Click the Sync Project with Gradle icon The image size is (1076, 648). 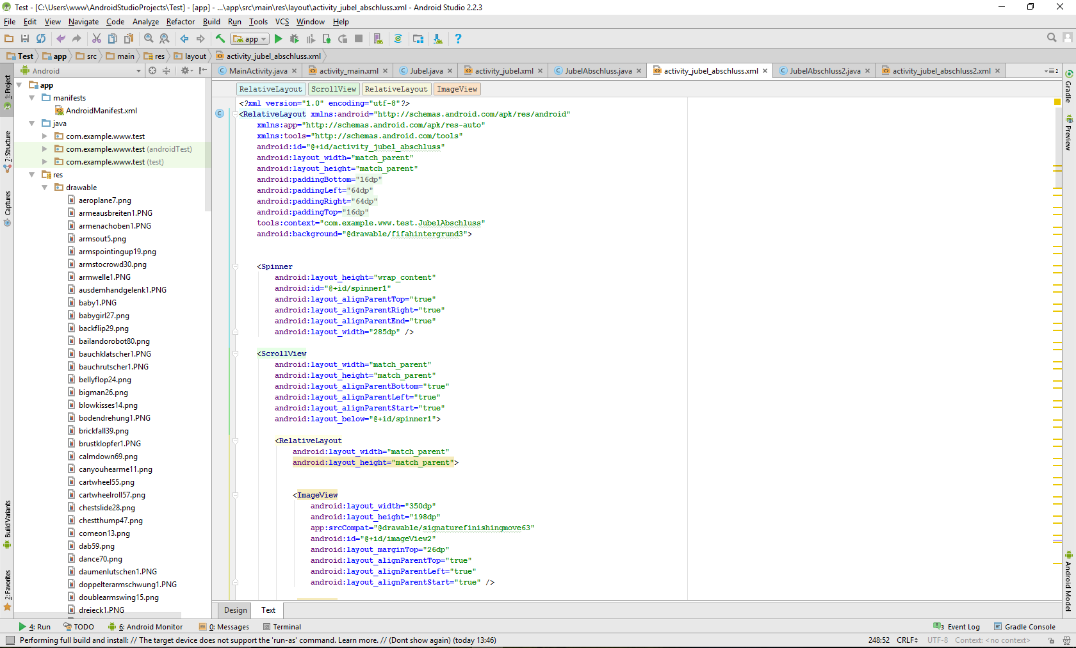click(x=398, y=39)
